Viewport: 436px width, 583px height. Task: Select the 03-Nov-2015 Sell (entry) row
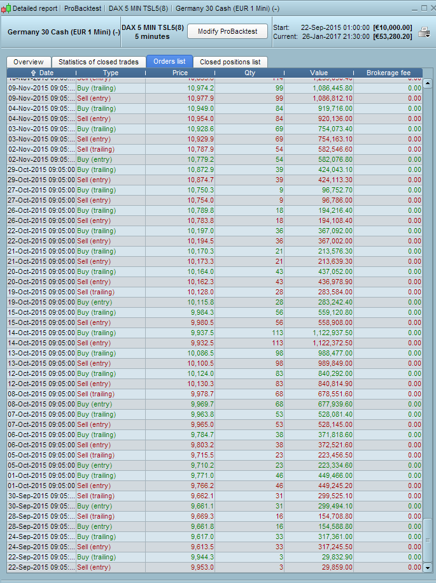click(214, 139)
